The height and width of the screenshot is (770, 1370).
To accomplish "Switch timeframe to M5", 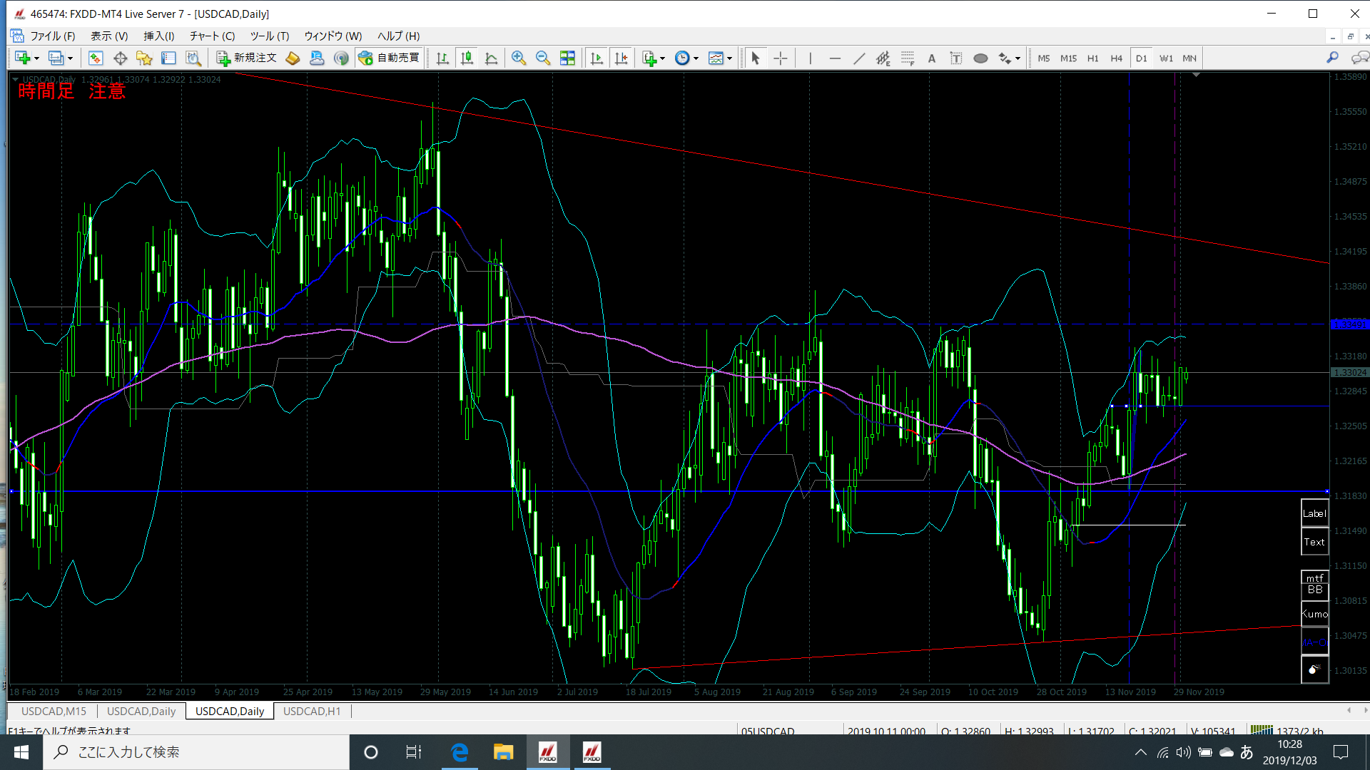I will [1044, 58].
